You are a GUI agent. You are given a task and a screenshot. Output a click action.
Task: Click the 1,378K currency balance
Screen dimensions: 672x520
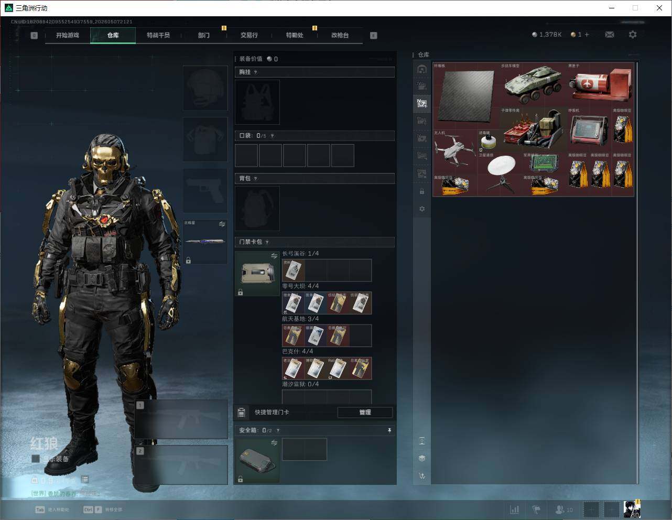[x=547, y=35]
